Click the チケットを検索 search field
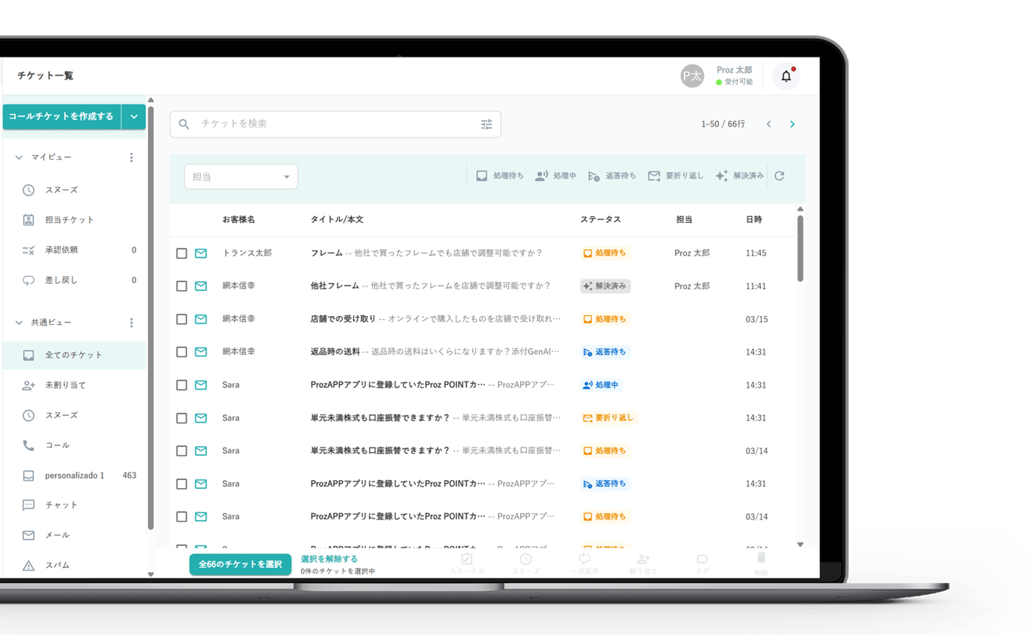Image resolution: width=1030 pixels, height=635 pixels. pyautogui.click(x=335, y=124)
